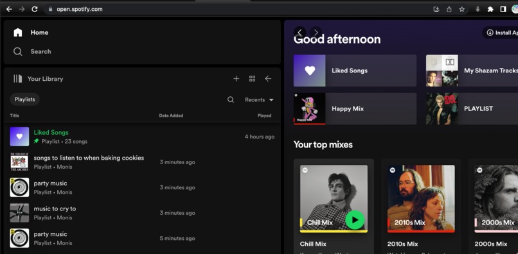The width and height of the screenshot is (518, 254).
Task: Switch library to grid view
Action: pos(253,78)
